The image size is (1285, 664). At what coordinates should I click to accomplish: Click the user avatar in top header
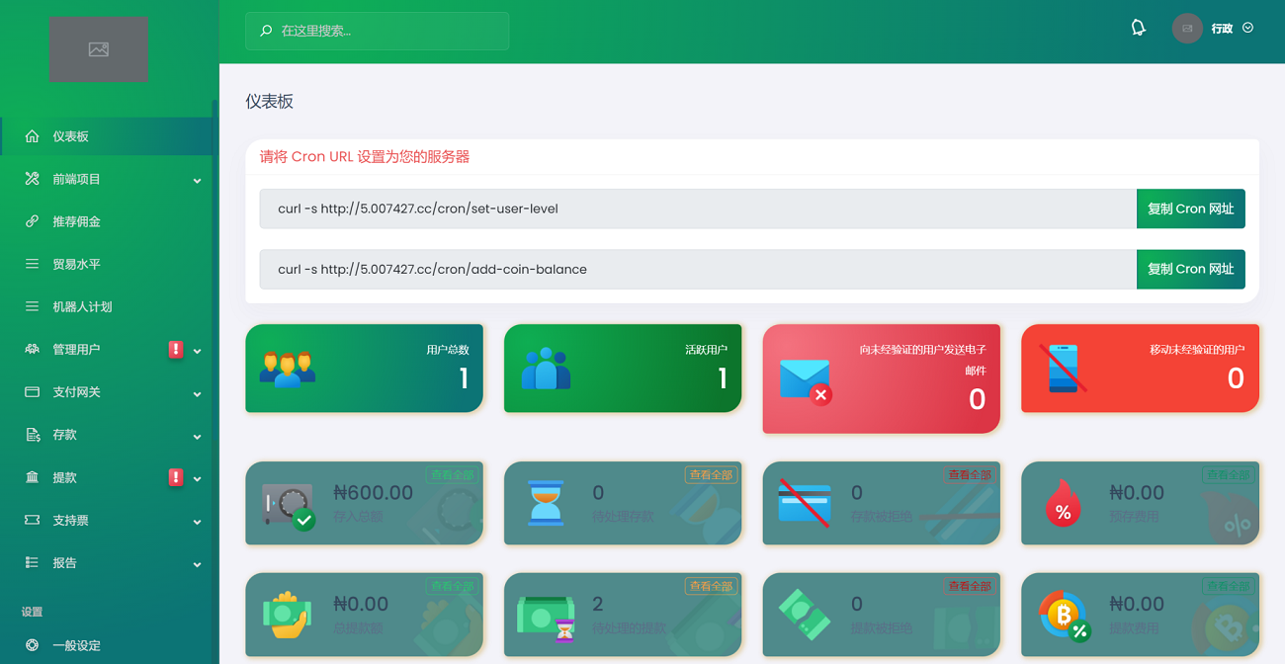(x=1187, y=29)
